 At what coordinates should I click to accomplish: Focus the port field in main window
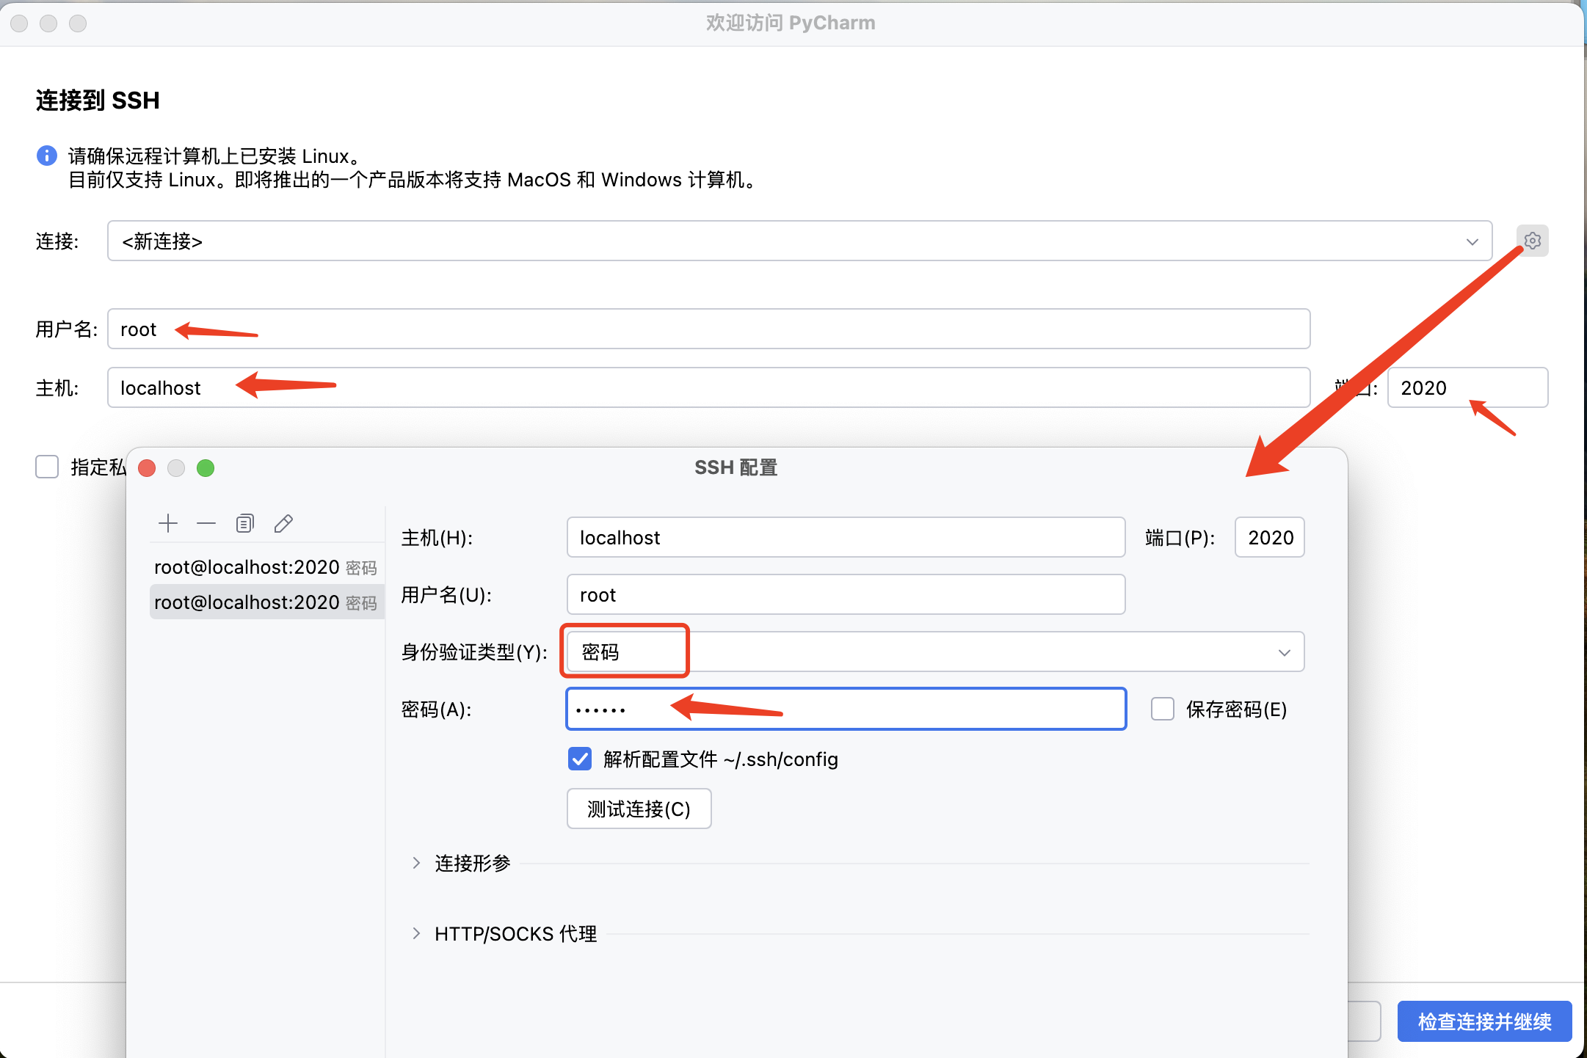click(x=1467, y=387)
